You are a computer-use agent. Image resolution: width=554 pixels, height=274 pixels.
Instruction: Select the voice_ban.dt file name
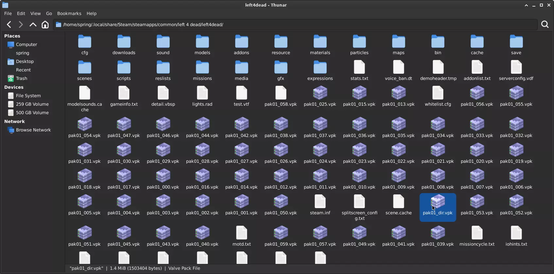coord(399,78)
